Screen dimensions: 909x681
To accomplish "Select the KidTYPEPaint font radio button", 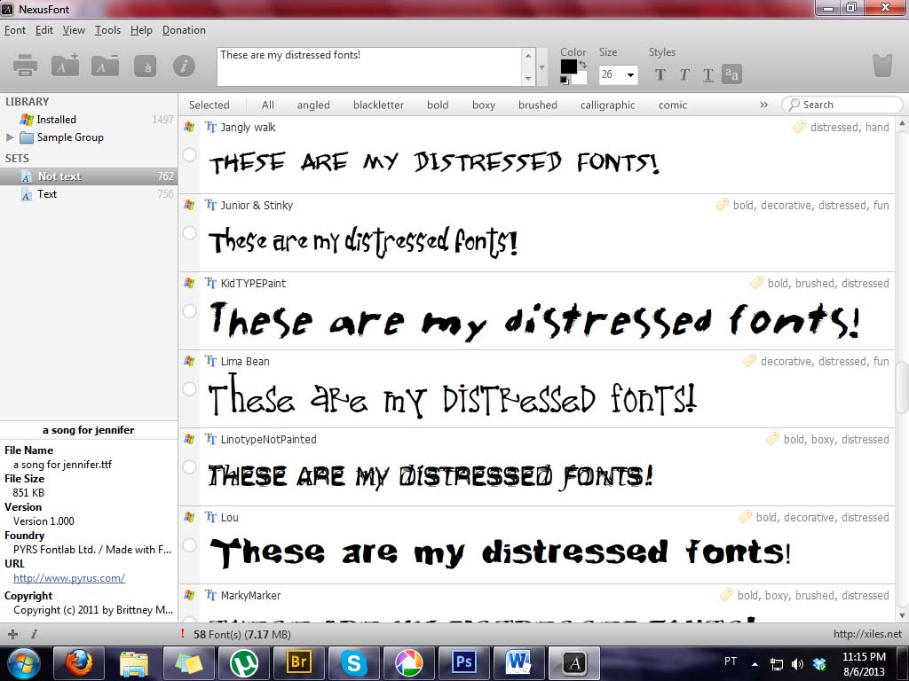I will [190, 311].
